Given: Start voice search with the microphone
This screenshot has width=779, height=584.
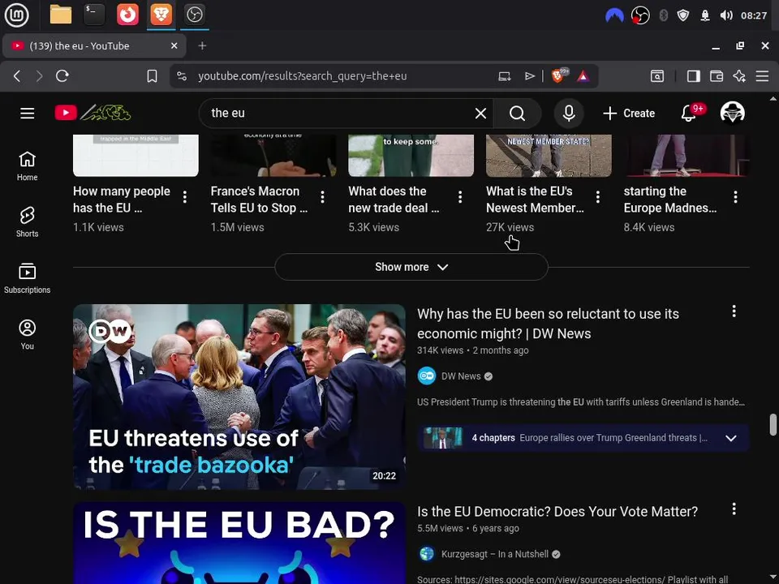Looking at the screenshot, I should tap(569, 114).
